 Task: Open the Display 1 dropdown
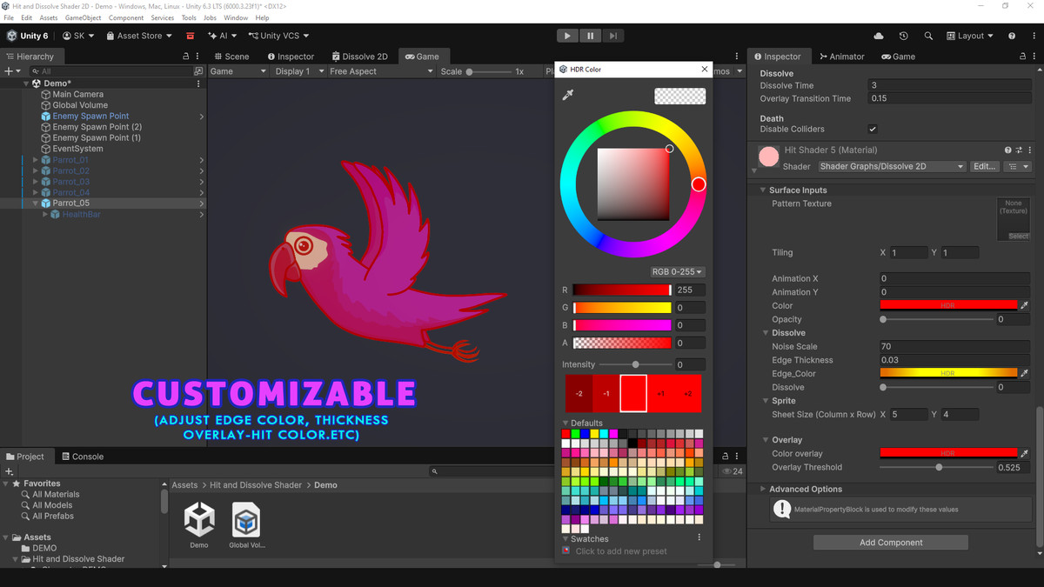click(x=298, y=71)
